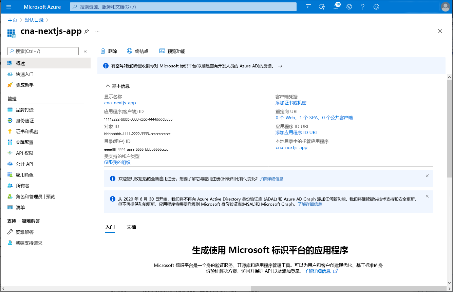This screenshot has width=453, height=292.
Task: Click the API 权限 sidebar icon
Action: pyautogui.click(x=10, y=153)
